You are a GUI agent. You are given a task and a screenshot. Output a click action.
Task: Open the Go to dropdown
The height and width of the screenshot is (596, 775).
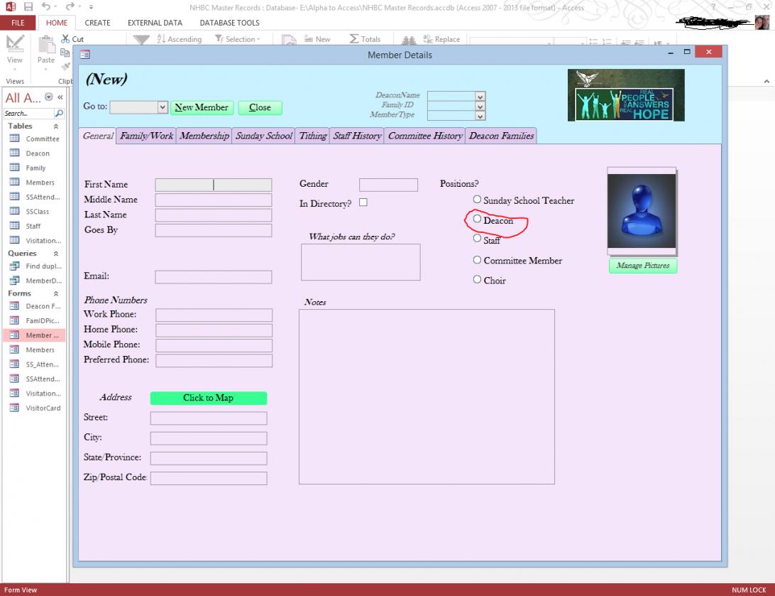pyautogui.click(x=162, y=107)
